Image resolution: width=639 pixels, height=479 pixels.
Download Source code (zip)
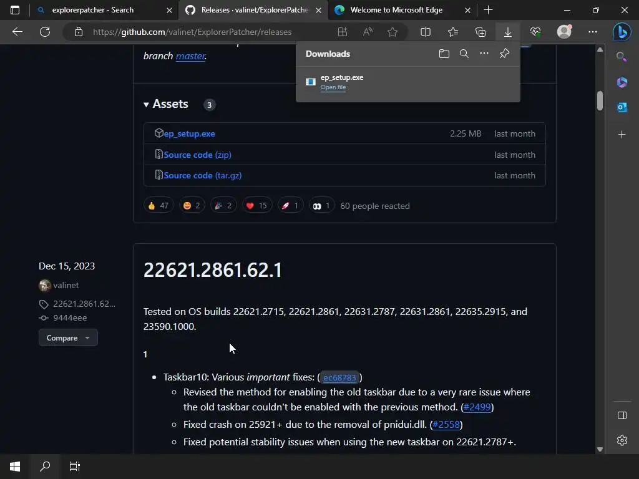[x=198, y=155]
